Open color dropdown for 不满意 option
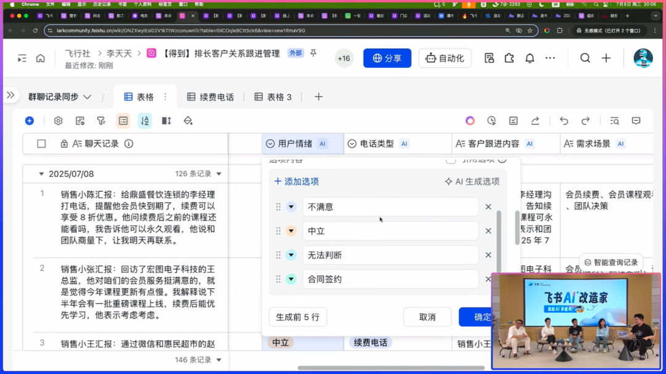666x374 pixels. coord(291,207)
